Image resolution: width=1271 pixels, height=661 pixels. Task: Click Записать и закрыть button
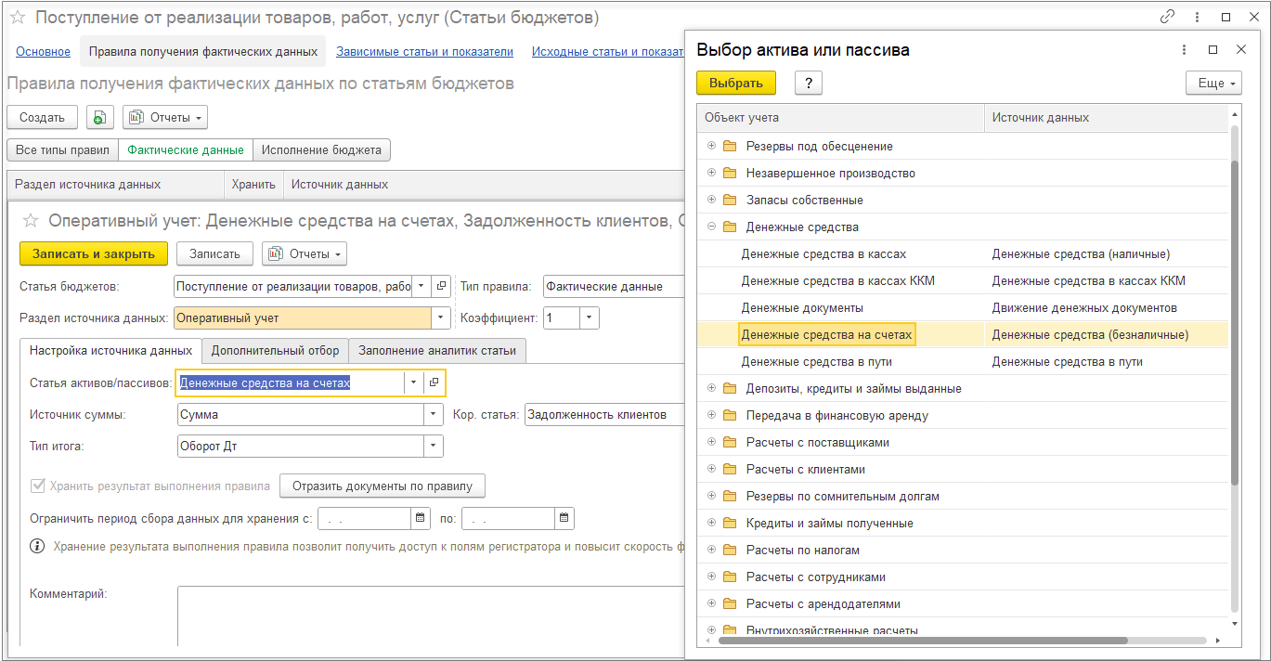[93, 253]
